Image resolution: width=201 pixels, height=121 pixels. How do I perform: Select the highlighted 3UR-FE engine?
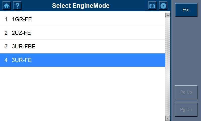[x=22, y=60]
